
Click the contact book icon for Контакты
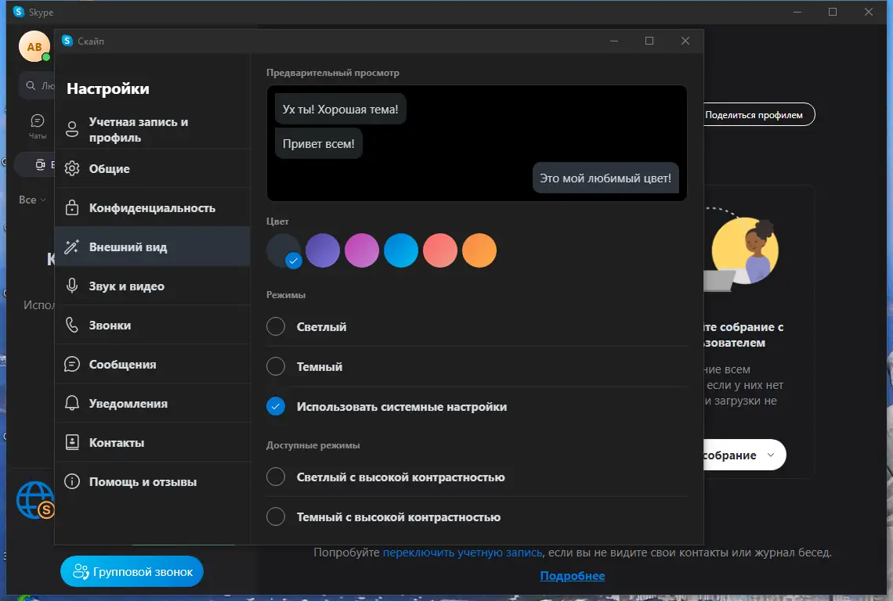point(72,442)
